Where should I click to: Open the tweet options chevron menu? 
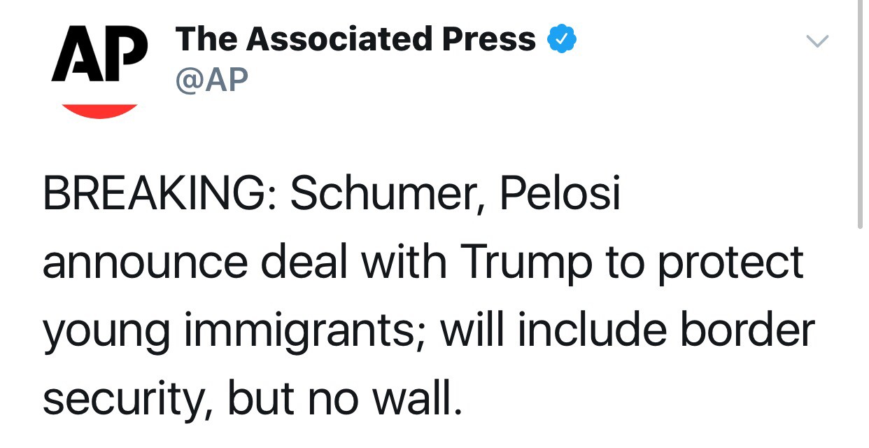[817, 41]
